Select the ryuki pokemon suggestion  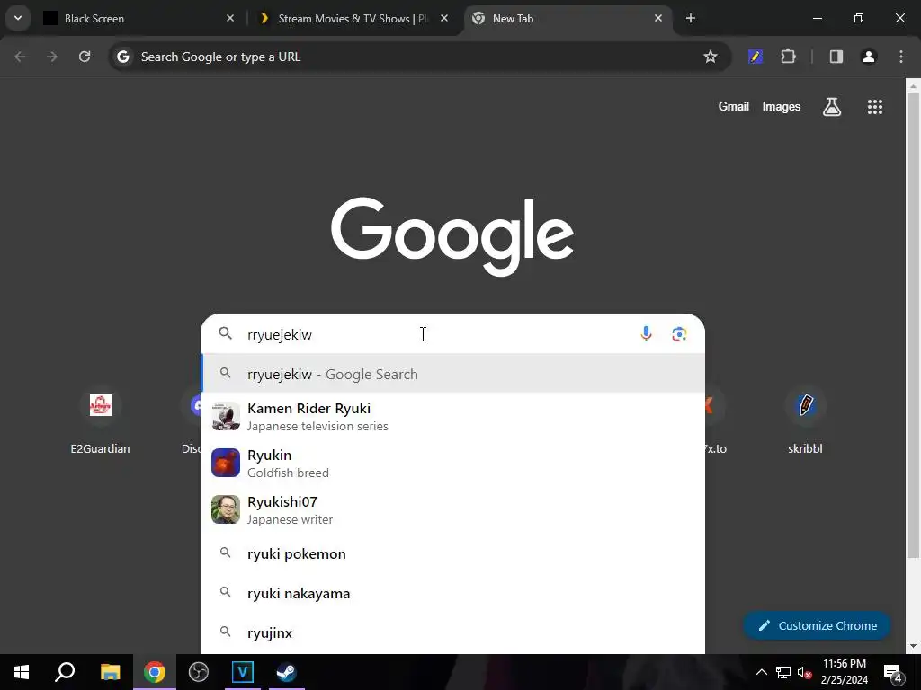(x=453, y=553)
